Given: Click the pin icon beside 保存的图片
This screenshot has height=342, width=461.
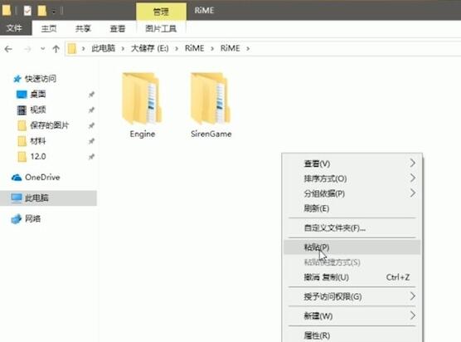Looking at the screenshot, I should point(91,125).
